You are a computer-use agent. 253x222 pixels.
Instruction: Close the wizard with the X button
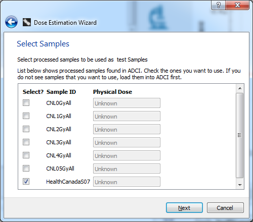[x=237, y=5]
